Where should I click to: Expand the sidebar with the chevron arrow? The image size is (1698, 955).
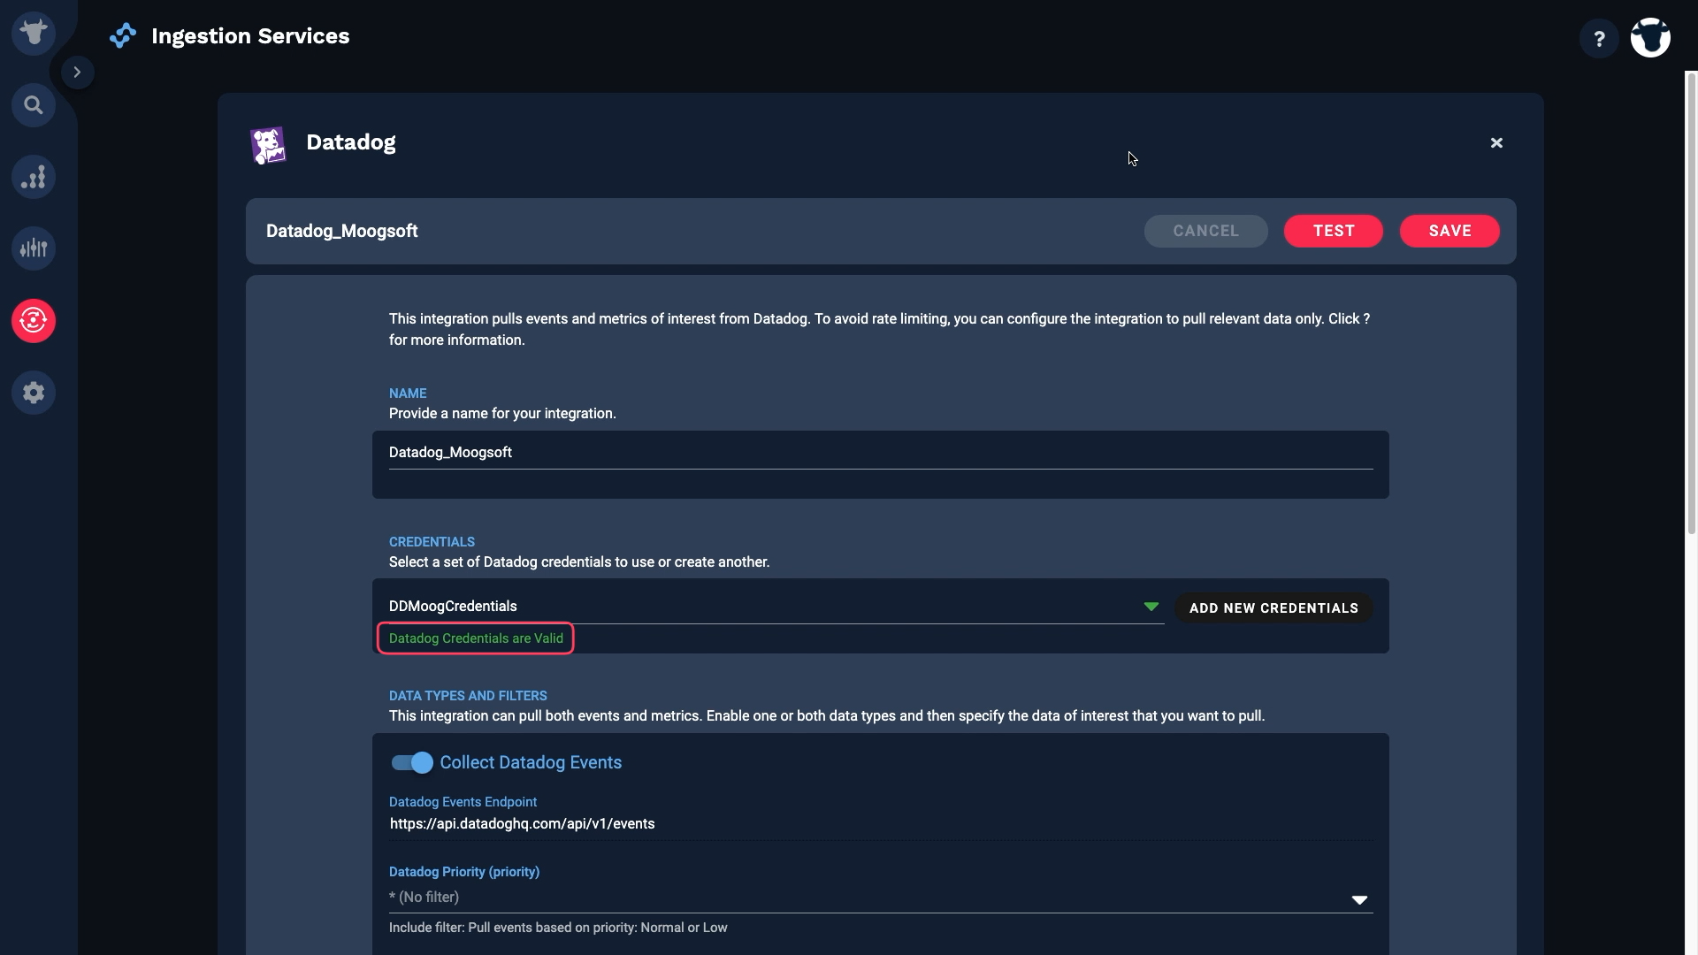click(77, 72)
